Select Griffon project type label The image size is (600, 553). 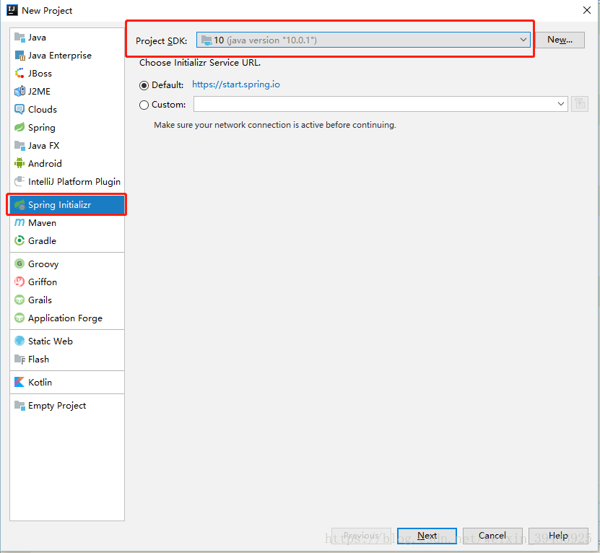click(x=43, y=282)
